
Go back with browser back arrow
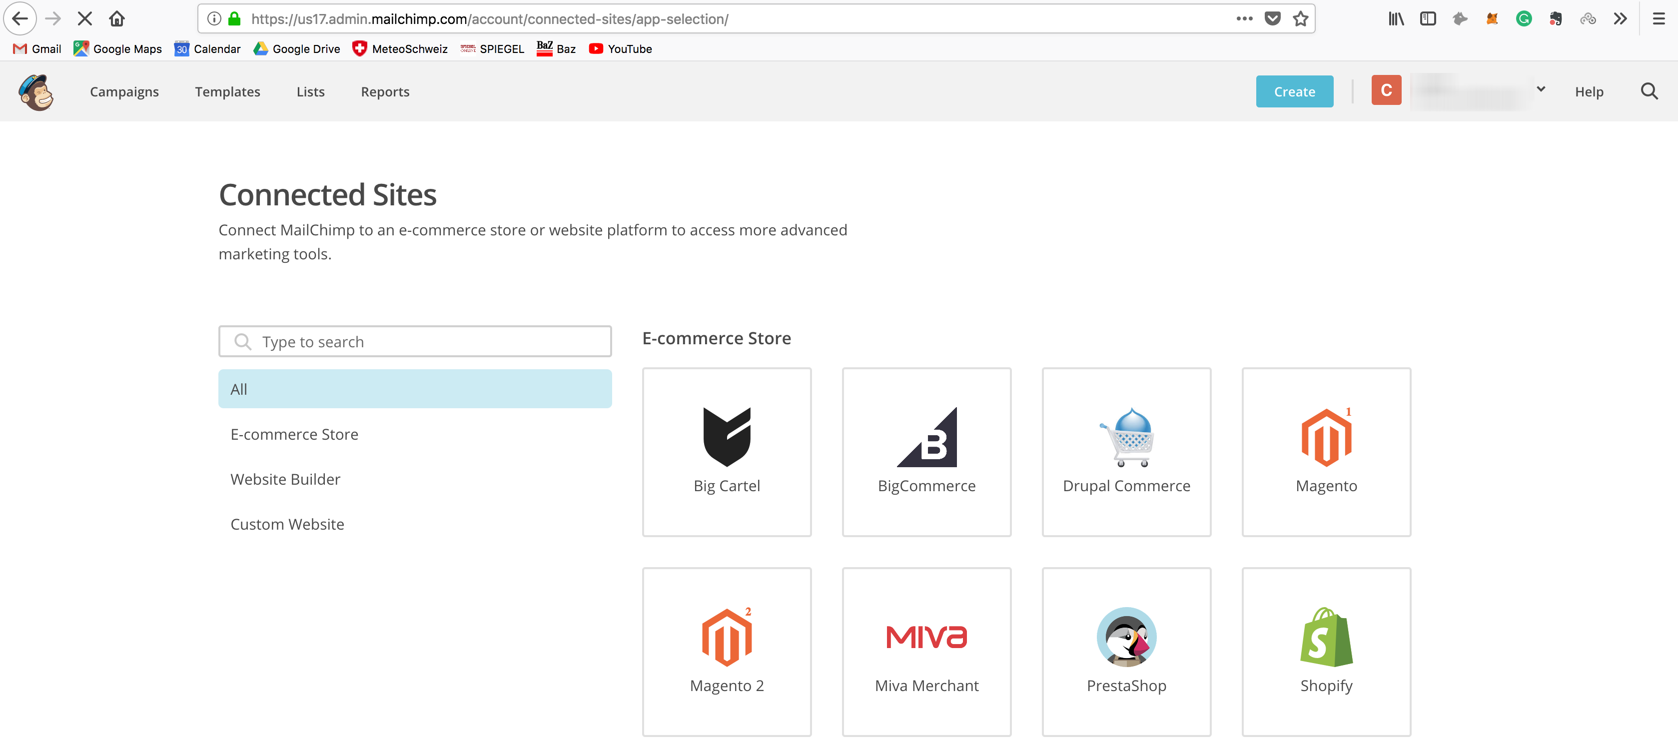(19, 18)
